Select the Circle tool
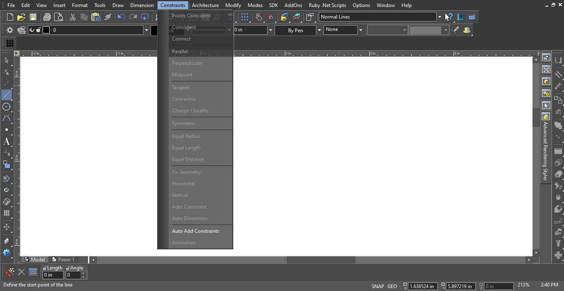 [7, 107]
